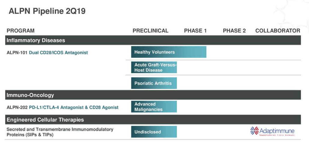The image size is (309, 145).
Task: Select the COLLABORATOR column heading
Action: [277, 31]
